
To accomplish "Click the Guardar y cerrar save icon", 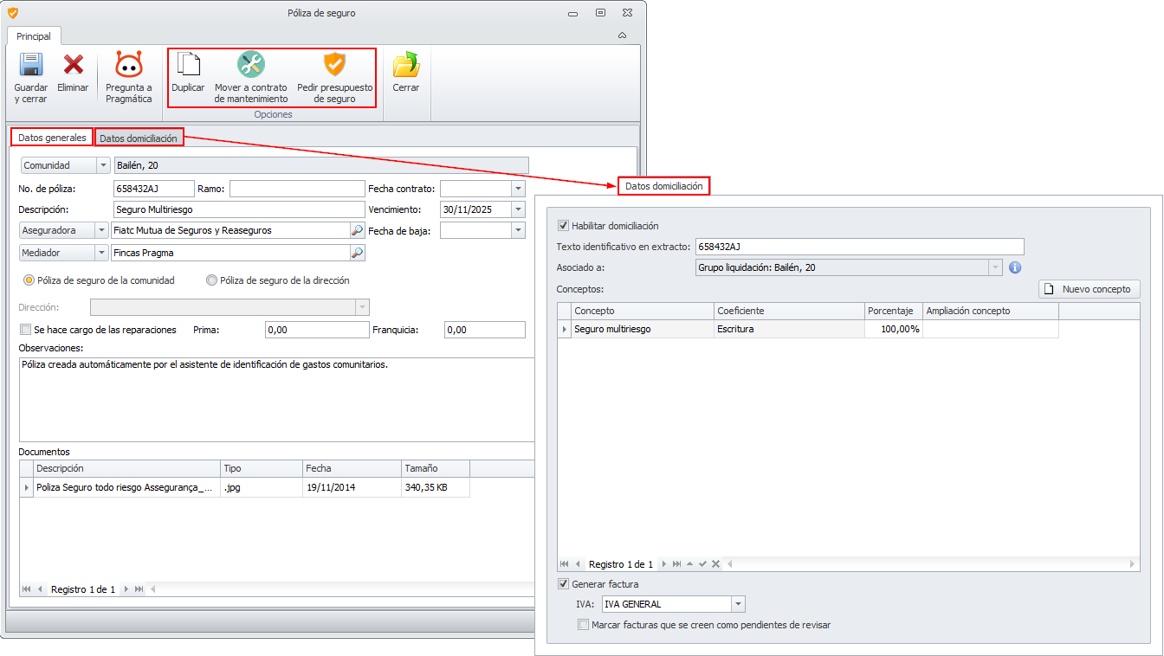I will [31, 66].
